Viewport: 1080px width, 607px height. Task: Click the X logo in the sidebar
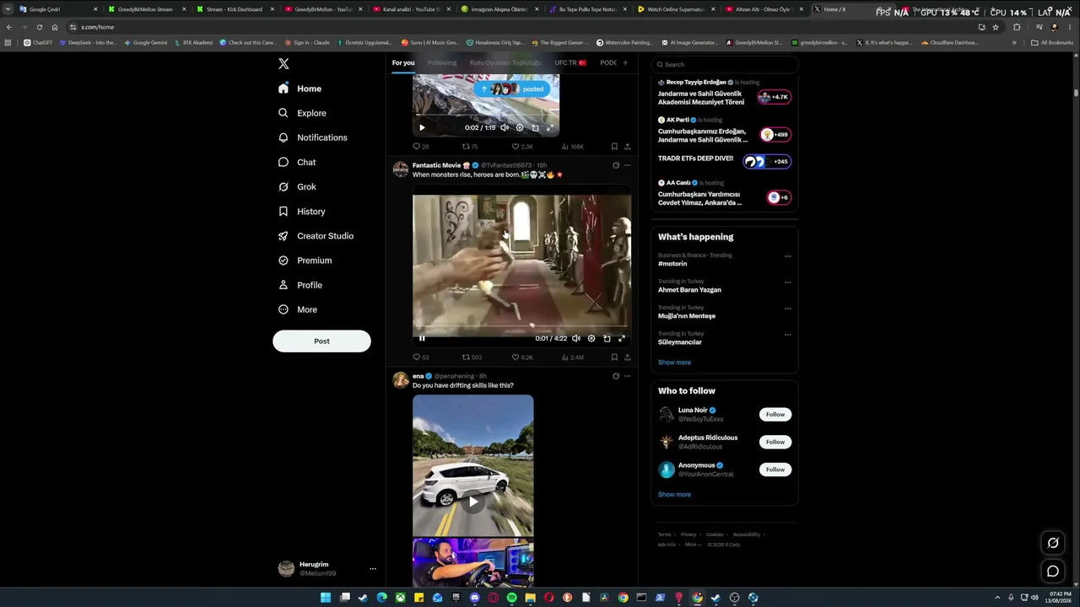click(283, 64)
